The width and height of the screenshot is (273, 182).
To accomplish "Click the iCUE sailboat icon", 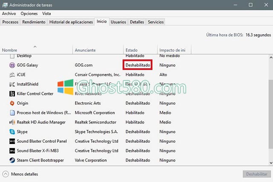I will [12, 75].
